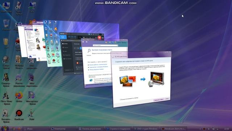Open the Firefox desktop shortcut
Image resolution: width=232 pixels, height=131 pixels.
(19, 97)
